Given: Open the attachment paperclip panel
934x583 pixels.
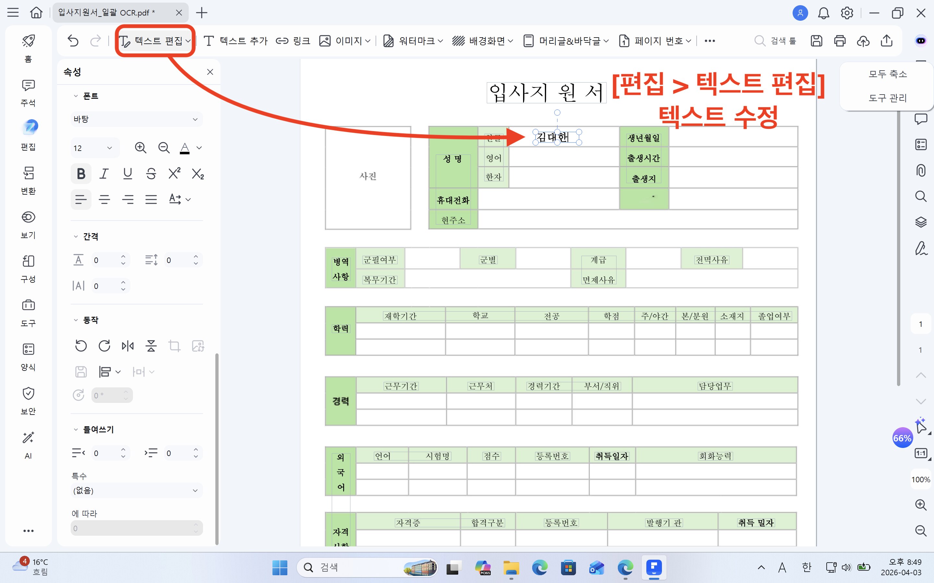Looking at the screenshot, I should point(921,170).
